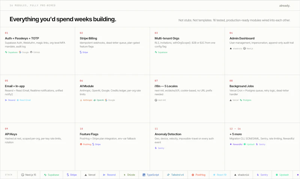Viewport: 300px width, 179px height.
Task: Click the Supabase icon in Multi-tenant Orgs card
Action: coord(156,52)
